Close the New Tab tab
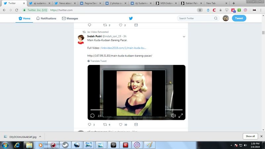 [226, 3]
